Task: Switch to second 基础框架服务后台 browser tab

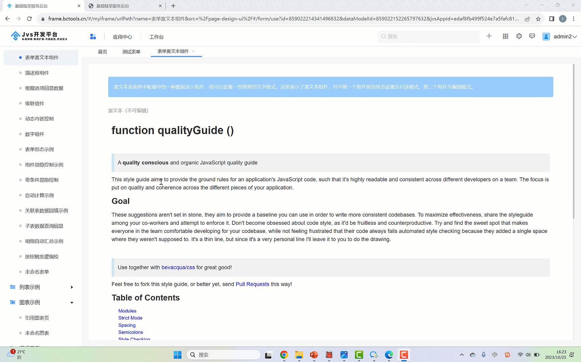Action: [125, 6]
